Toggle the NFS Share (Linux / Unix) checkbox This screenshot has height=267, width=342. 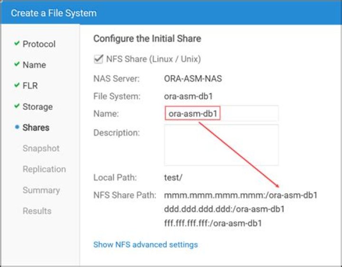coord(98,59)
